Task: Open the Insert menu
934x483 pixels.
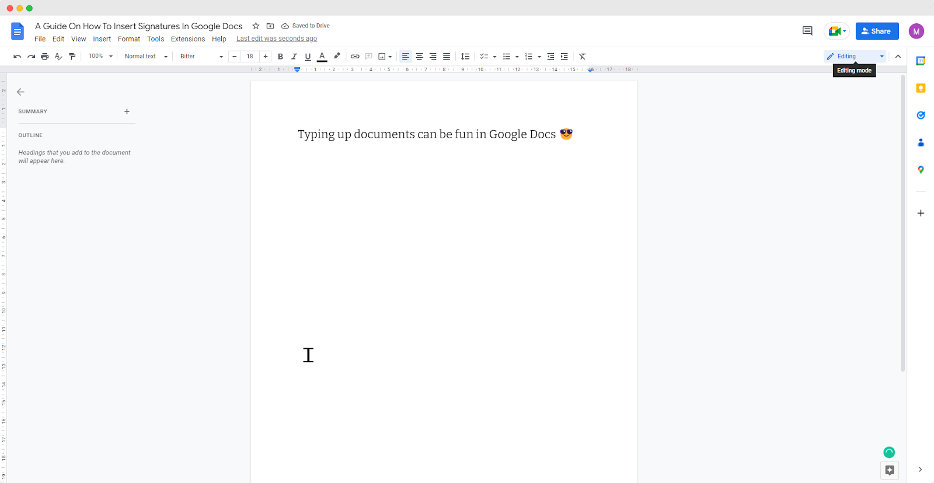Action: pos(102,39)
